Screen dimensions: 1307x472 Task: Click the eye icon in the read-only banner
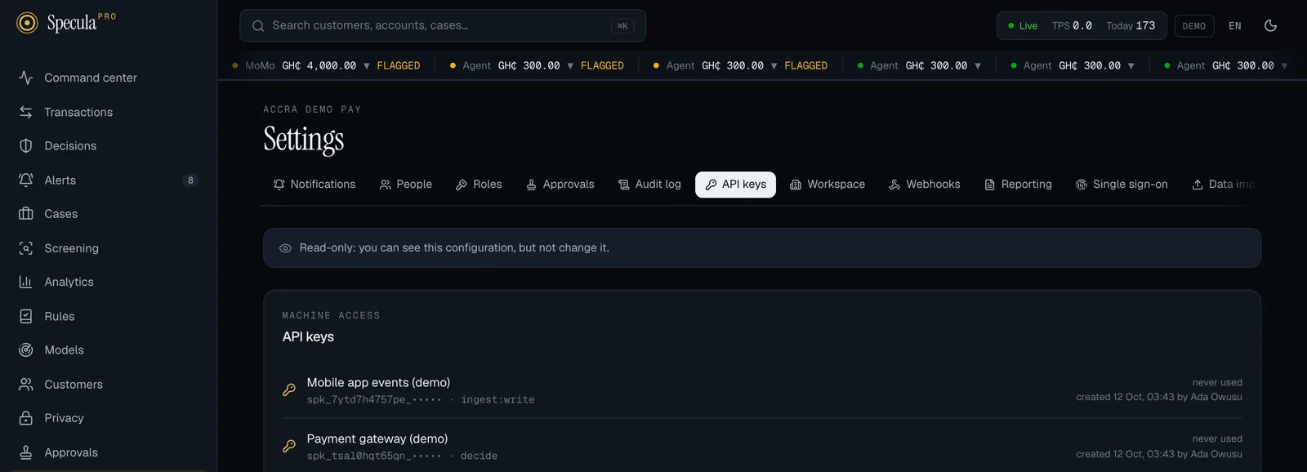(285, 248)
